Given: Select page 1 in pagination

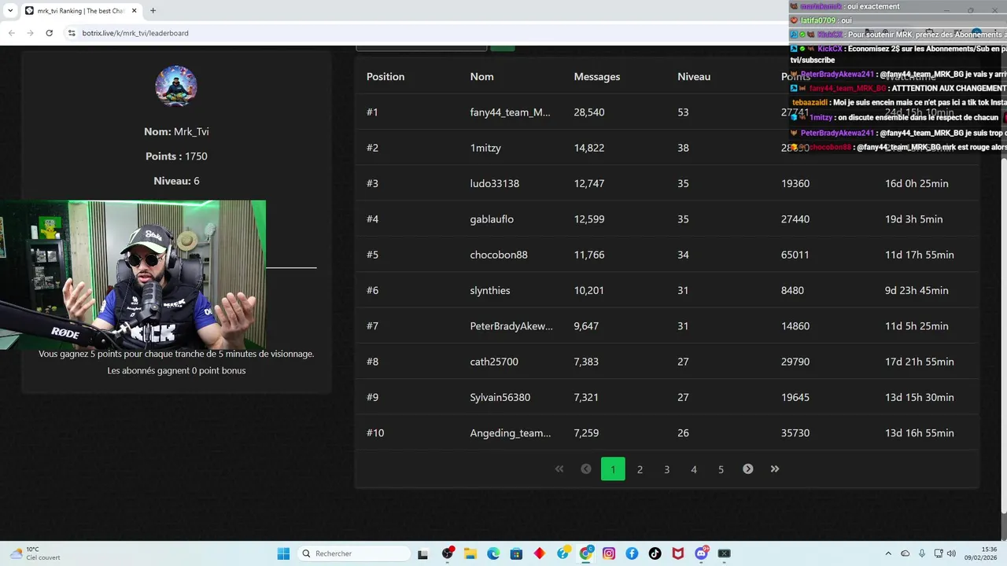Looking at the screenshot, I should click(613, 469).
